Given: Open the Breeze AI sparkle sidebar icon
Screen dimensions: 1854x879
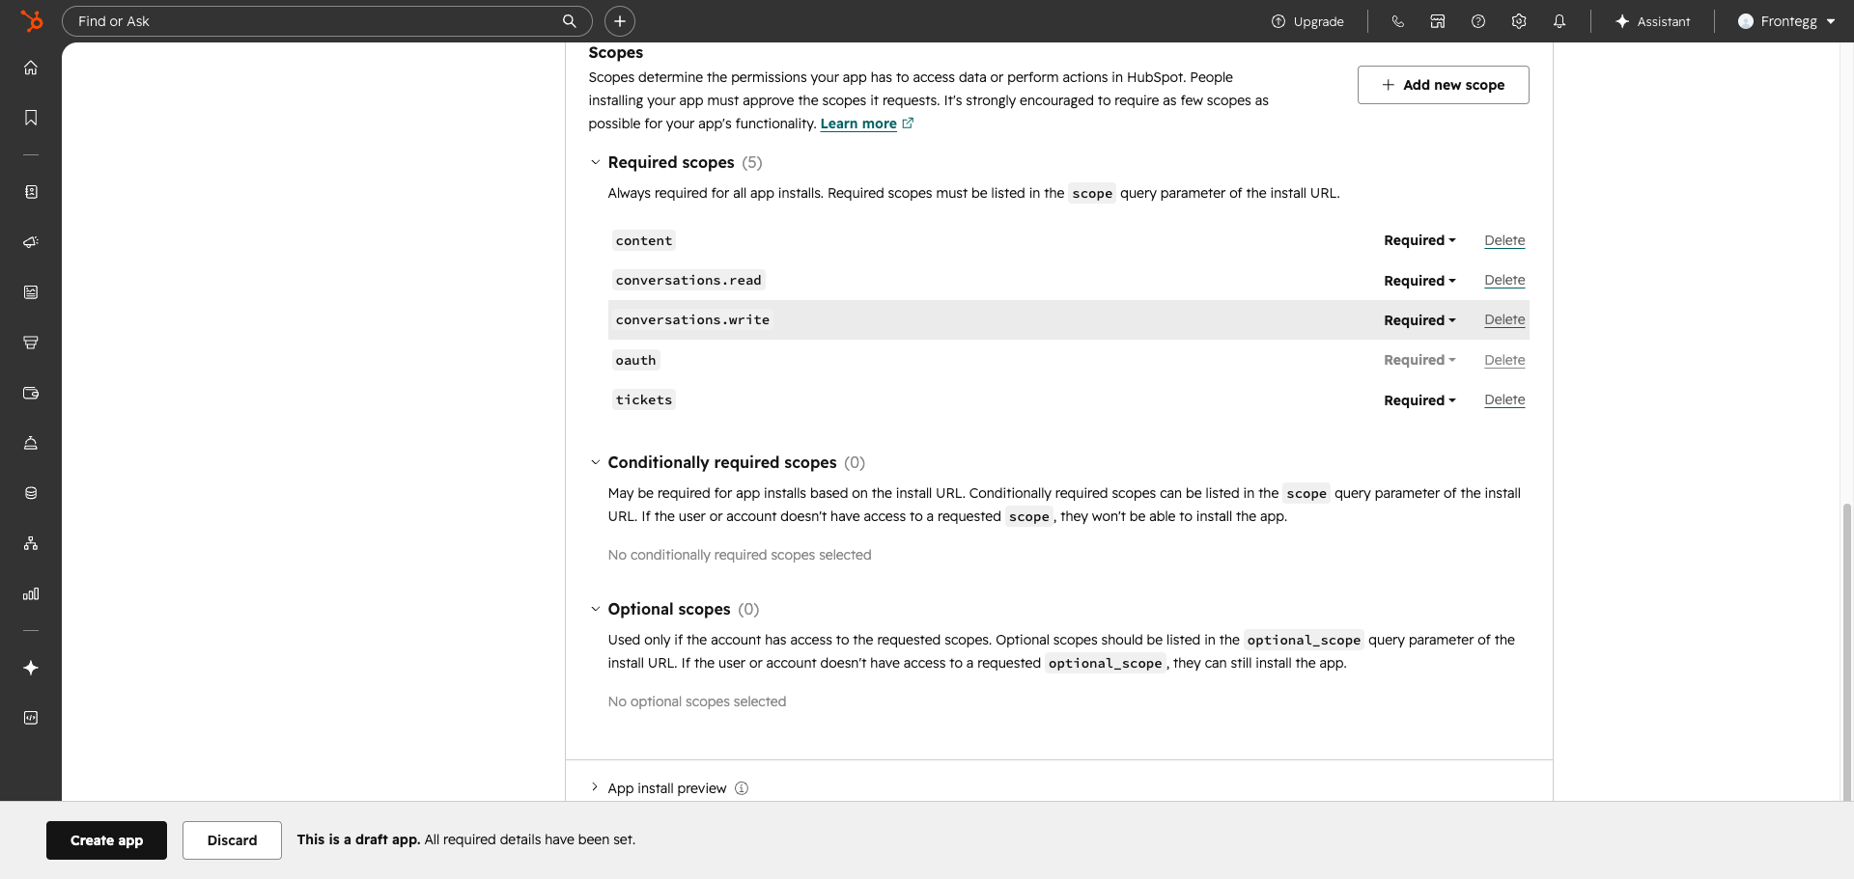Looking at the screenshot, I should pos(31,668).
